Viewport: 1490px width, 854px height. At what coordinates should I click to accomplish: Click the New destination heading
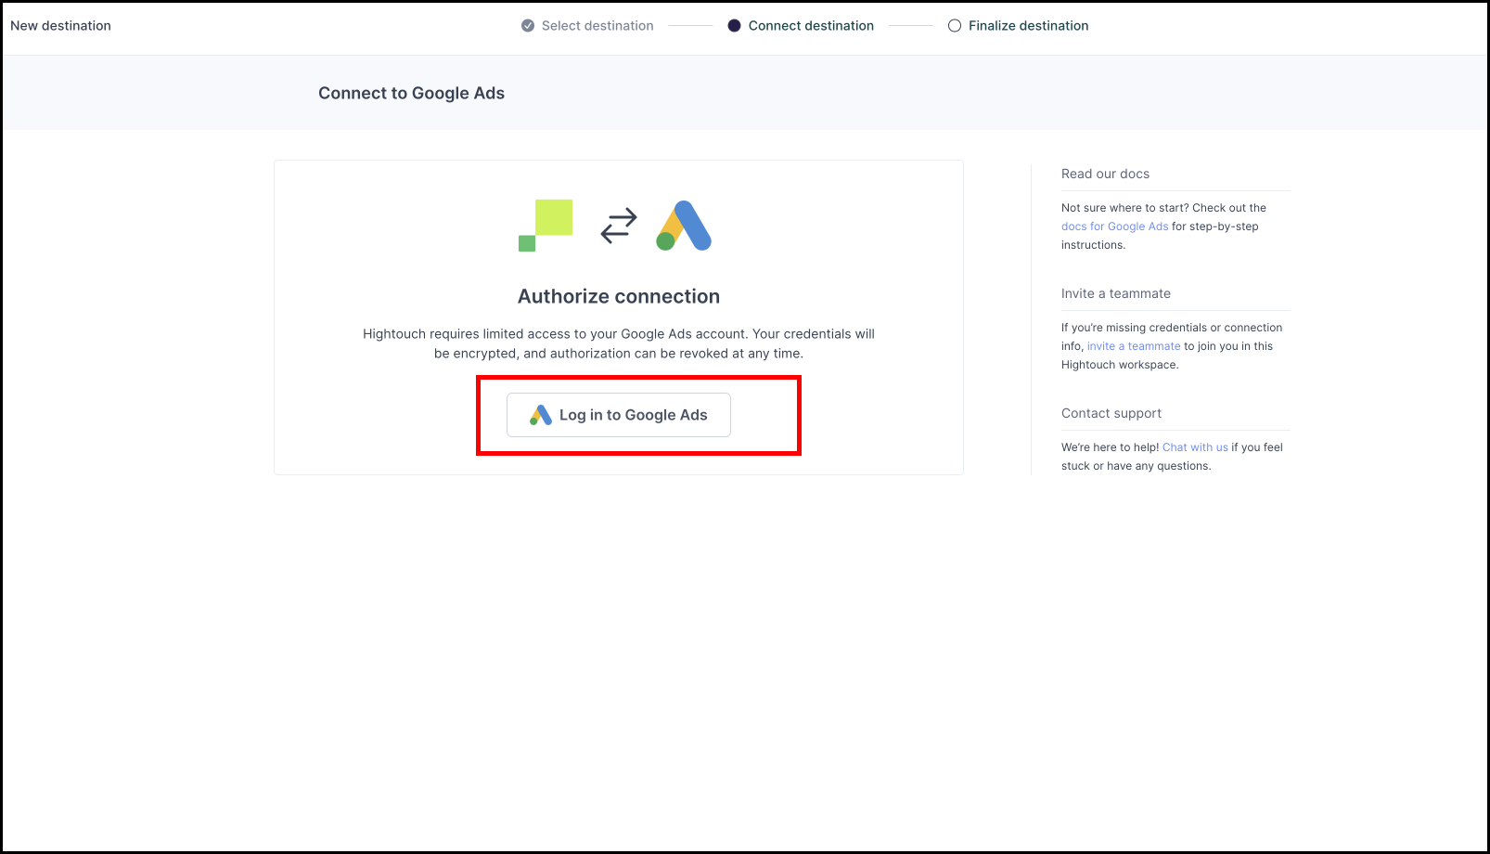[60, 25]
